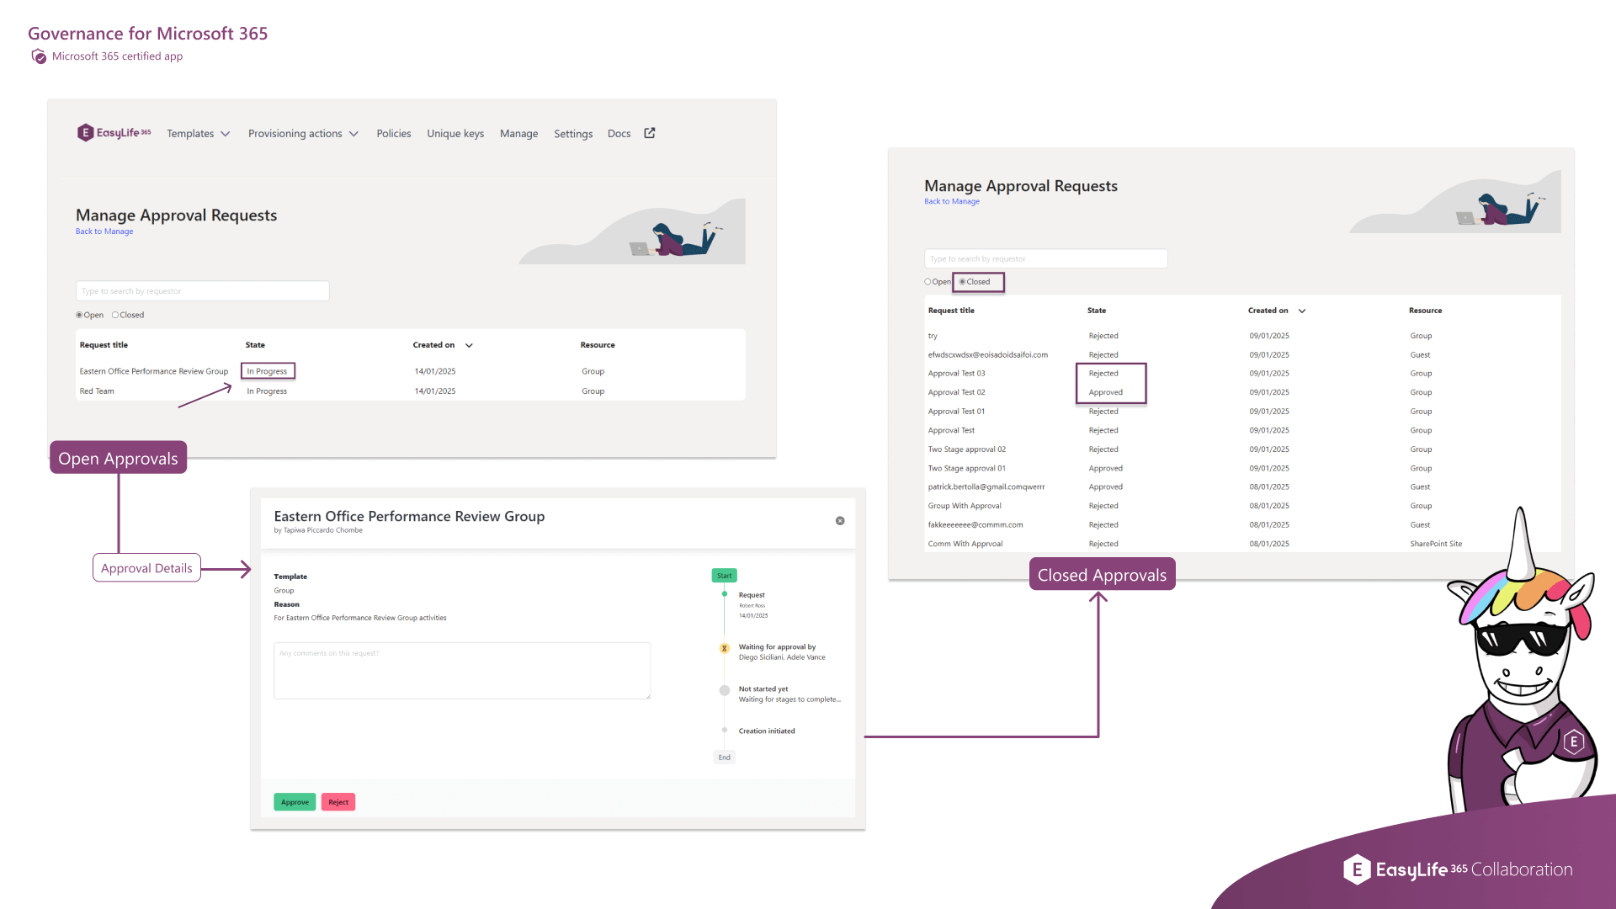Click SharePoint Site resource cell
The width and height of the screenshot is (1616, 909).
(1436, 544)
